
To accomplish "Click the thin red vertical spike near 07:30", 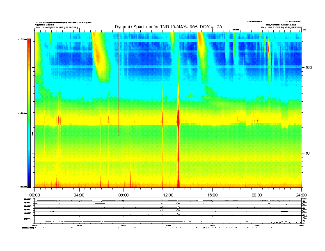I will click(119, 84).
